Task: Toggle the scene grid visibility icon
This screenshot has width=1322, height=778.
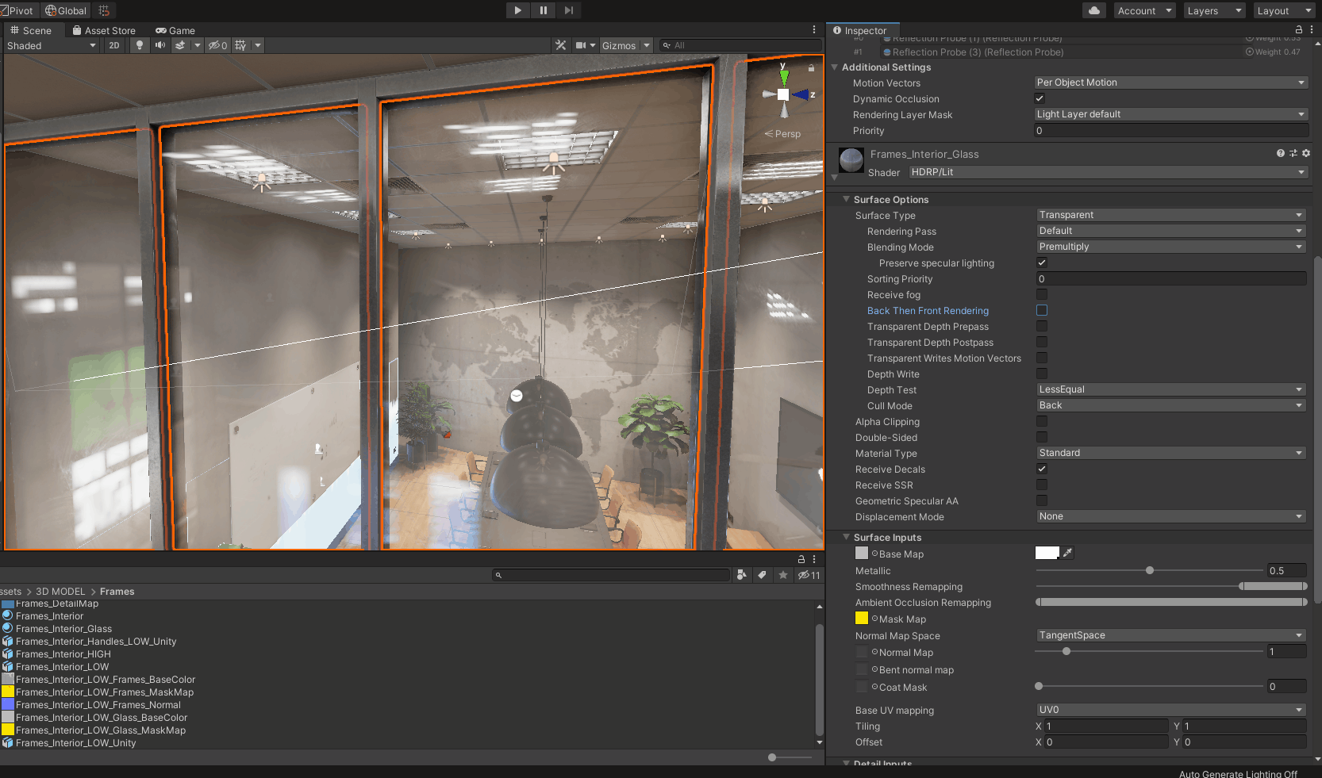Action: click(241, 45)
